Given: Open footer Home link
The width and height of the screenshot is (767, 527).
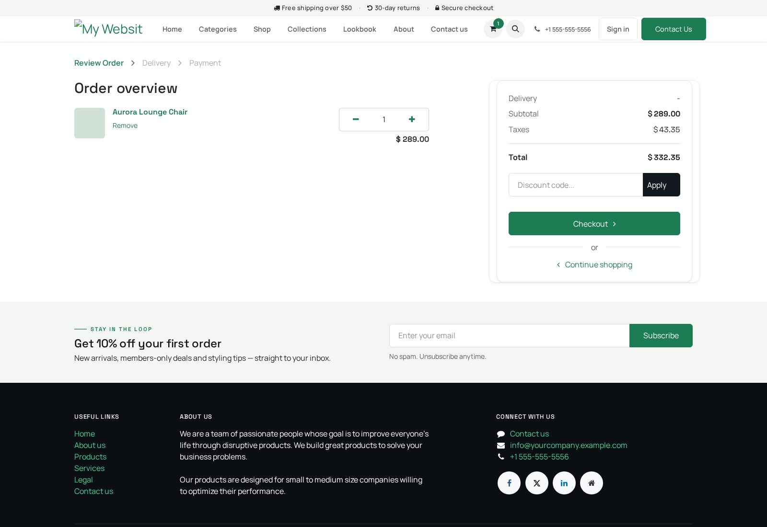Looking at the screenshot, I should tap(84, 434).
